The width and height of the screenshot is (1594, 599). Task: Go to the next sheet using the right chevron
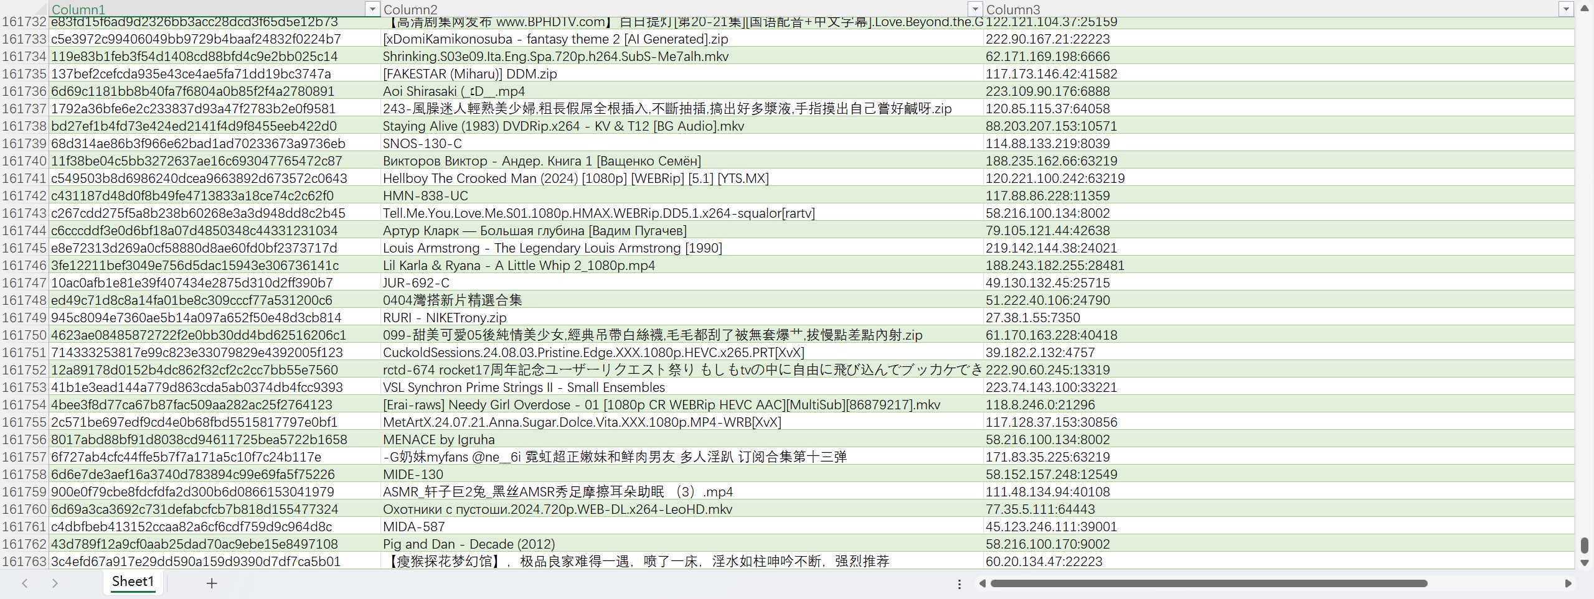tap(55, 583)
